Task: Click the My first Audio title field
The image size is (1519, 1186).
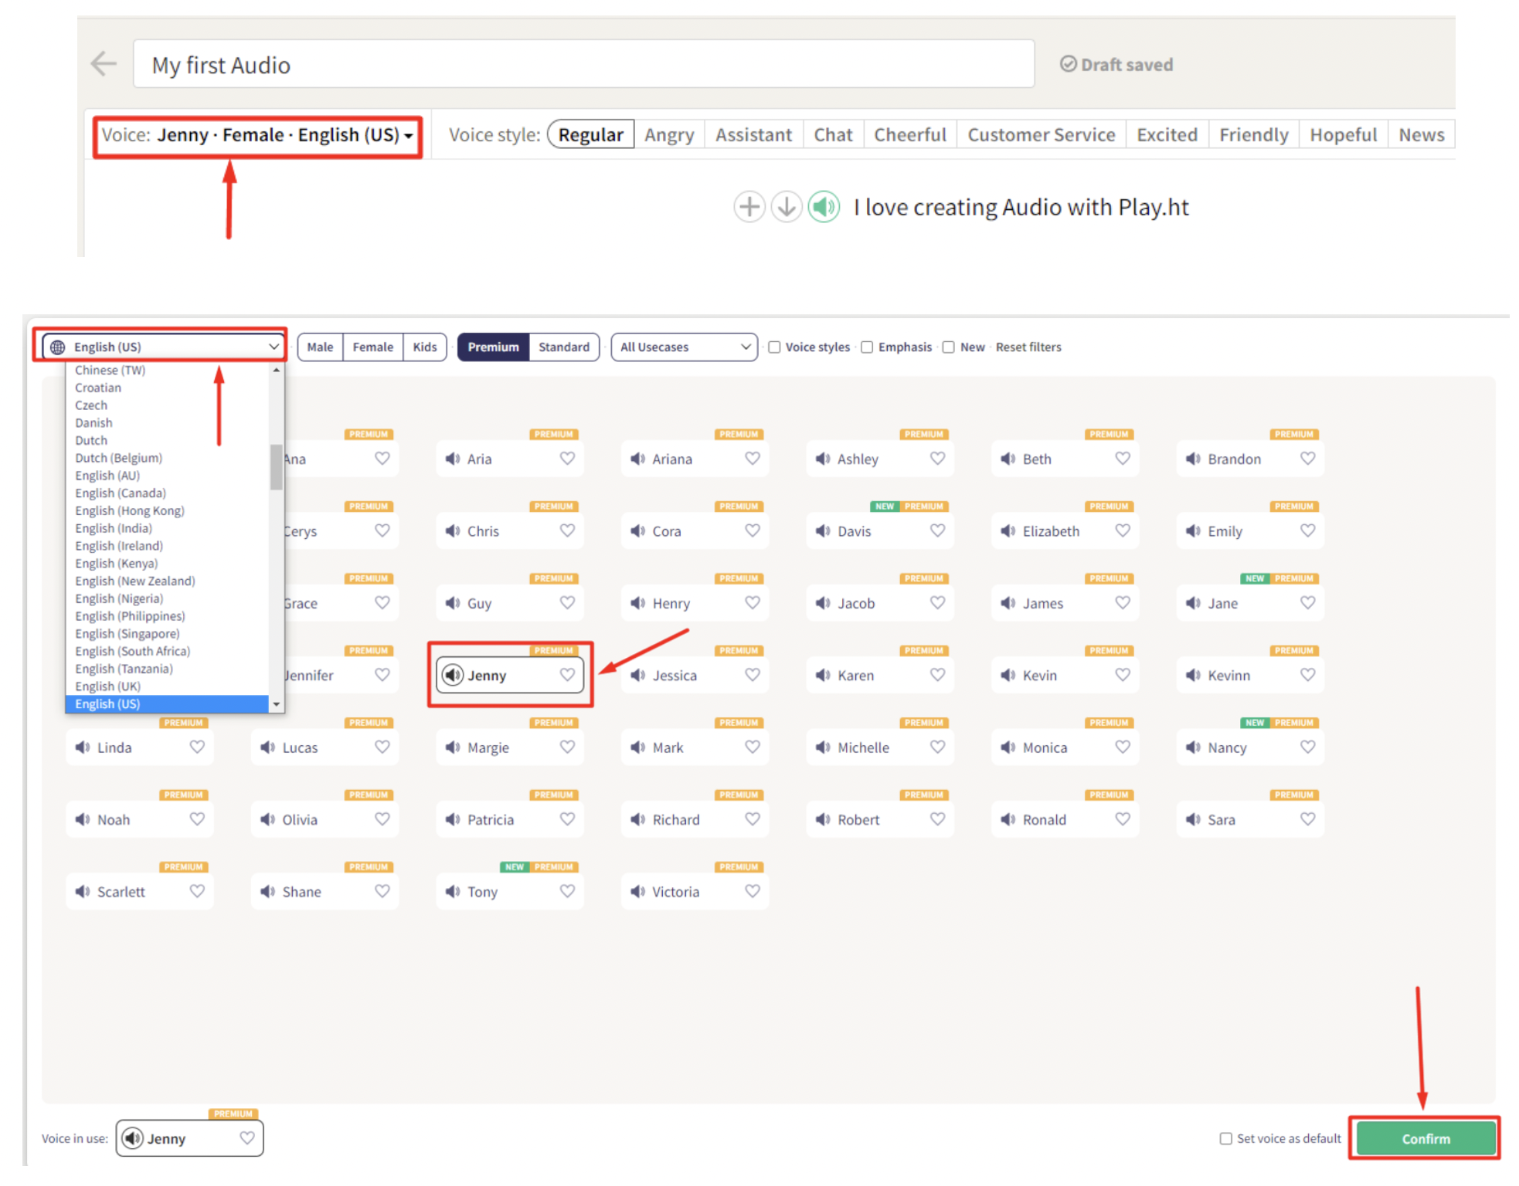Action: [x=583, y=65]
